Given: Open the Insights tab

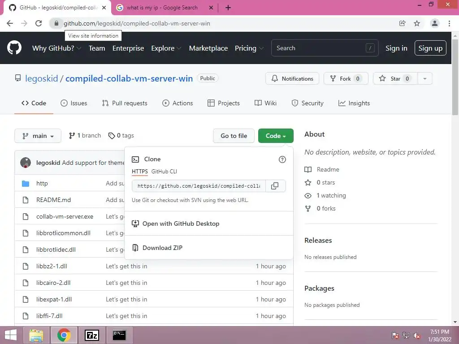Looking at the screenshot, I should (354, 103).
